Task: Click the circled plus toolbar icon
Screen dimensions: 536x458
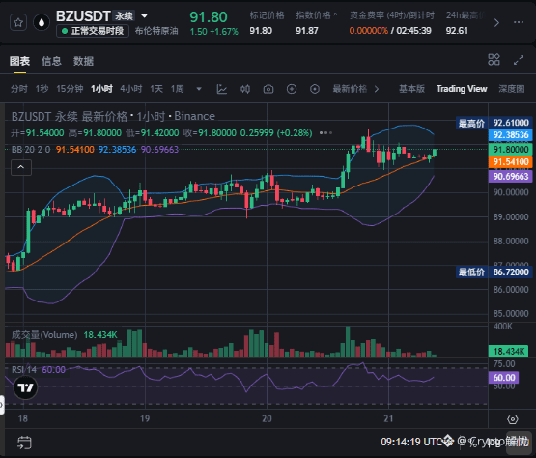Action: pos(292,89)
